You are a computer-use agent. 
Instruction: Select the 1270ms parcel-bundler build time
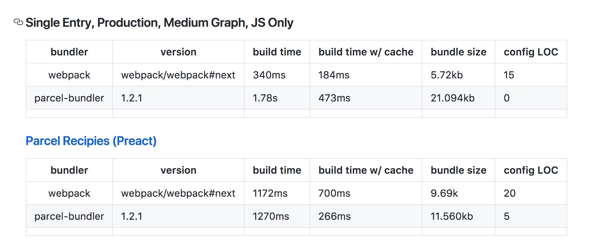click(271, 216)
